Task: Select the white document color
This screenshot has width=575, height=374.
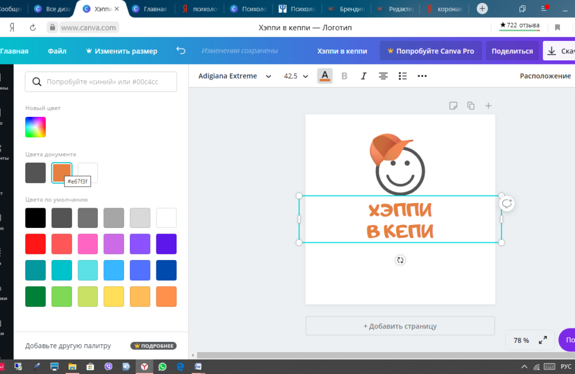Action: point(88,173)
